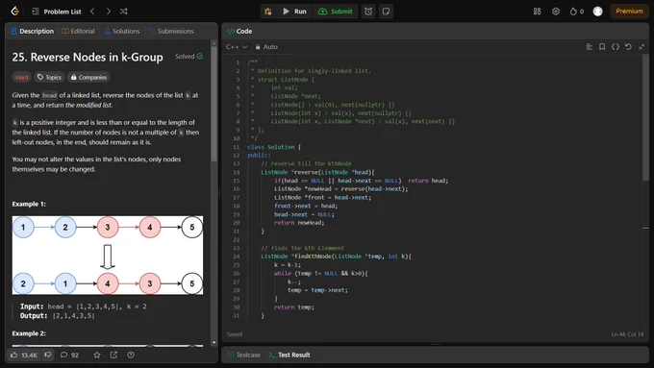
Task: Place cursor on line 14 reverse function
Action: coord(317,172)
